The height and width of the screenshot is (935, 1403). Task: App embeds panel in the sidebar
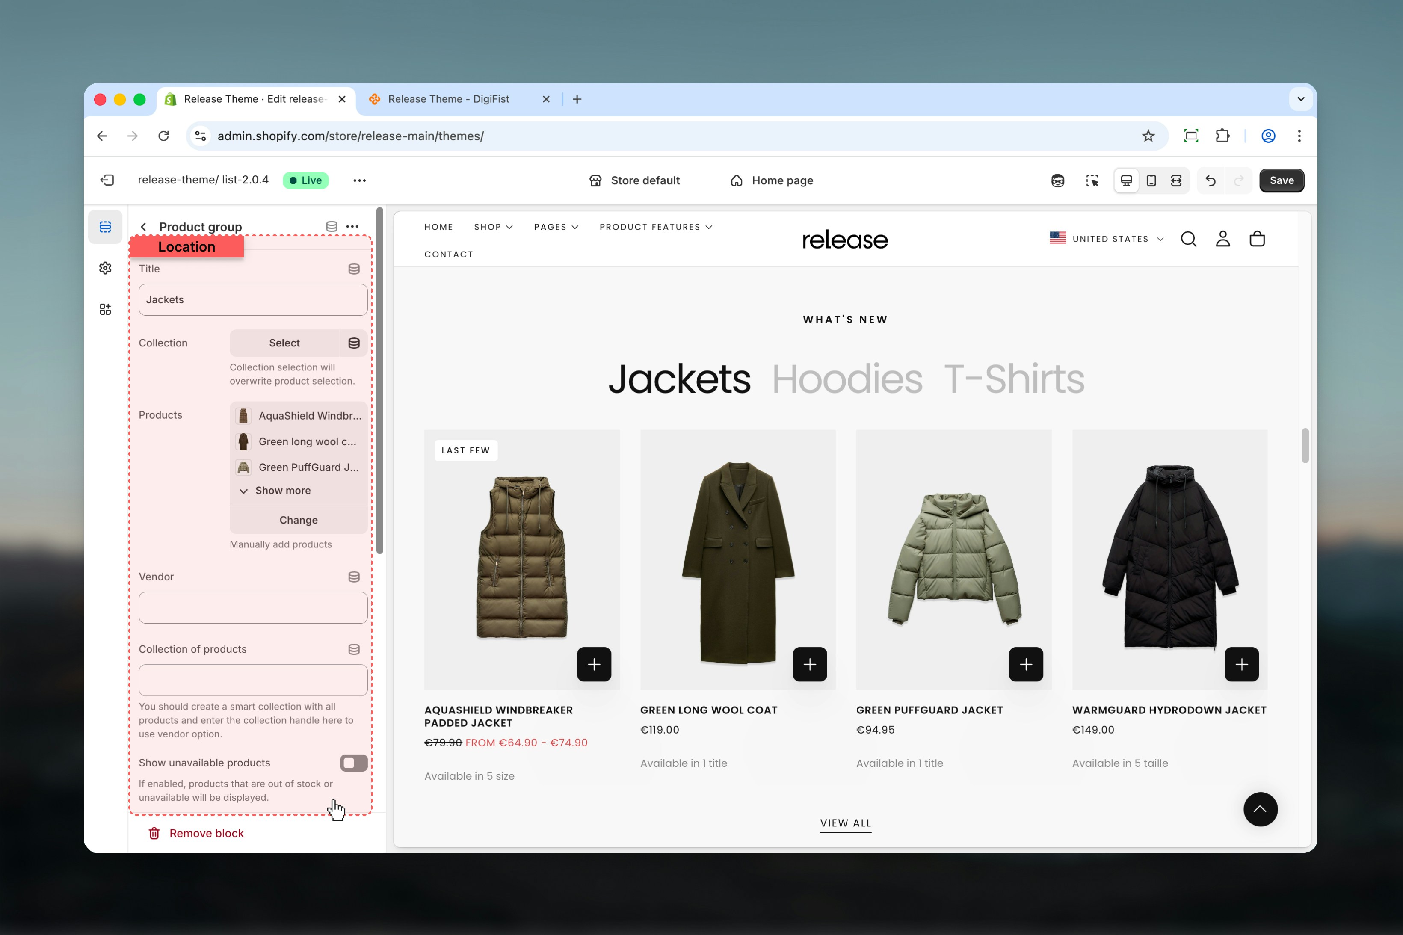105,309
